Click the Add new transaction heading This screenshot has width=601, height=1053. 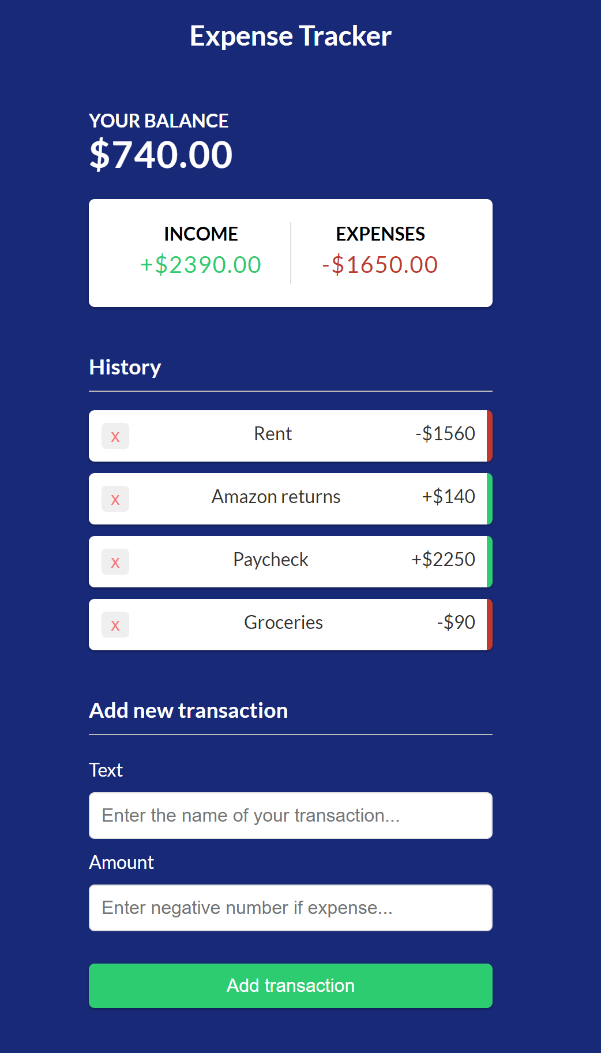[188, 710]
